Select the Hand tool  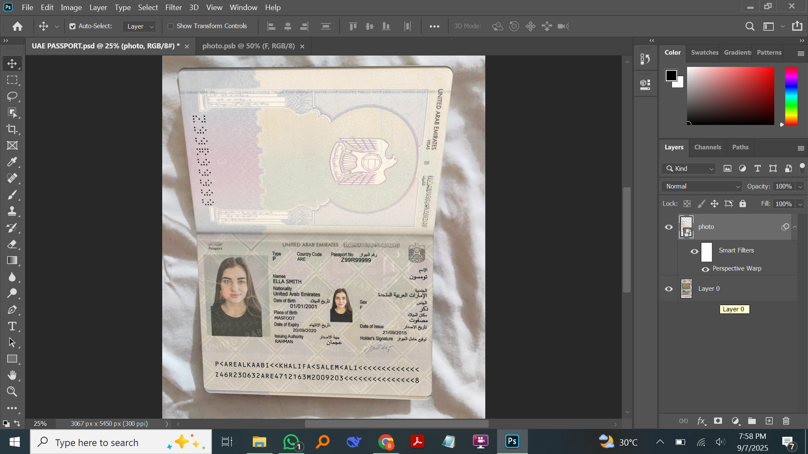point(12,375)
